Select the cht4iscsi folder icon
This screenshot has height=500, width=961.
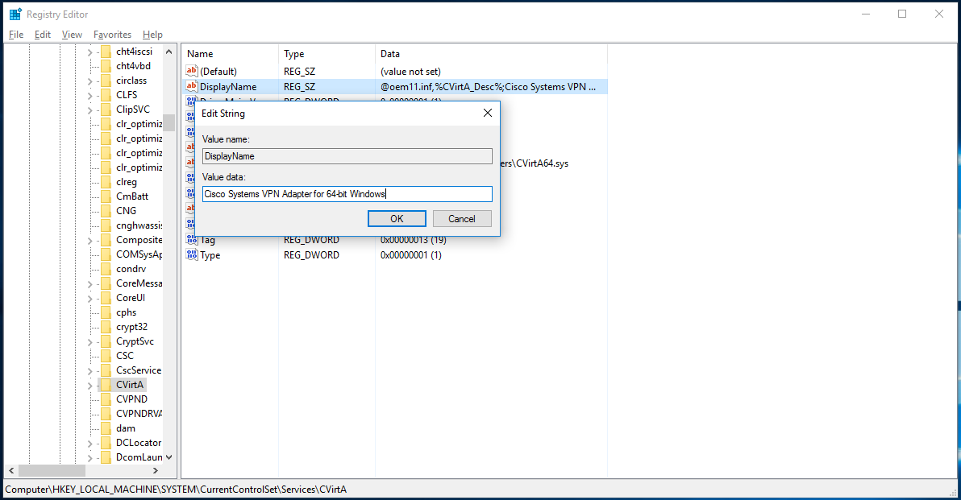click(x=106, y=52)
